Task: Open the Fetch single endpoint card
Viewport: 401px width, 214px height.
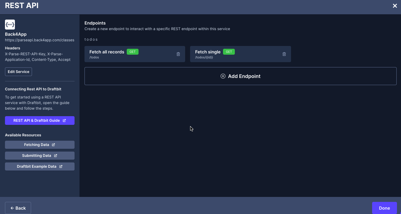Action: tap(240, 54)
